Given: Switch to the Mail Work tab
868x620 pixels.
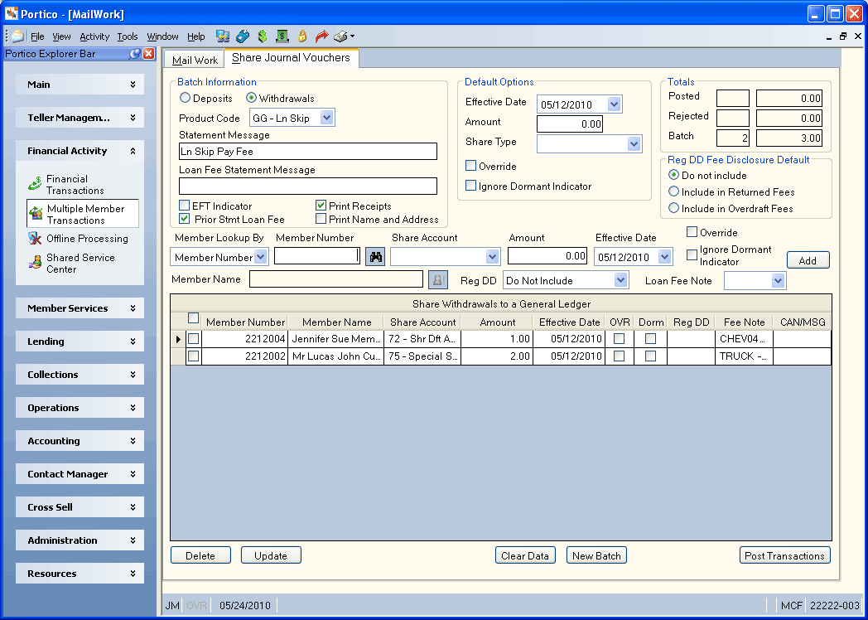Looking at the screenshot, I should coord(195,60).
